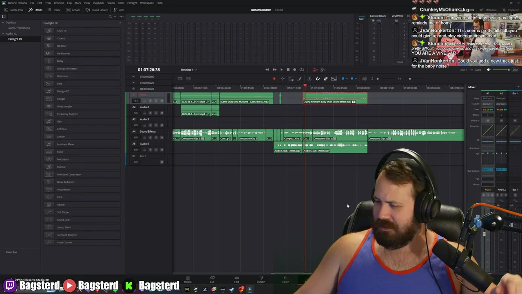522x294 pixels.
Task: Open the Fairlight menu
Action: (x=132, y=3)
